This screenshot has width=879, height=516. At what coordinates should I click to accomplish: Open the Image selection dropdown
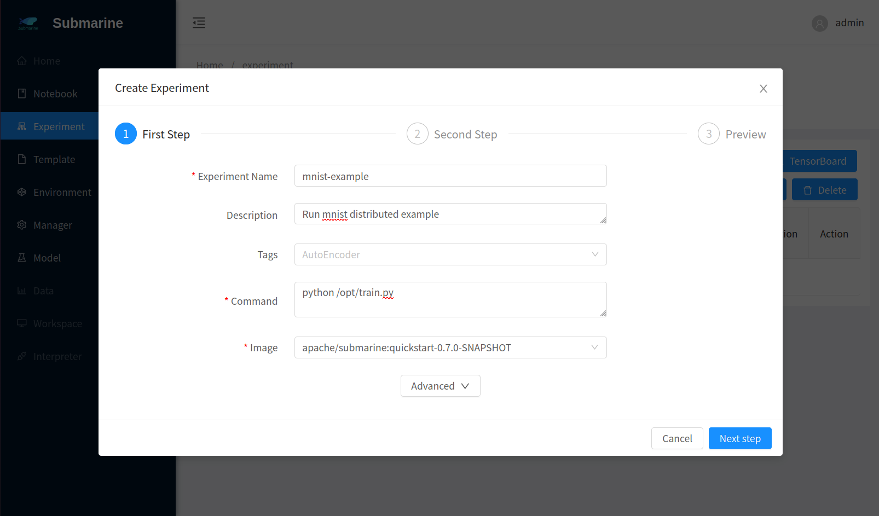pyautogui.click(x=450, y=347)
